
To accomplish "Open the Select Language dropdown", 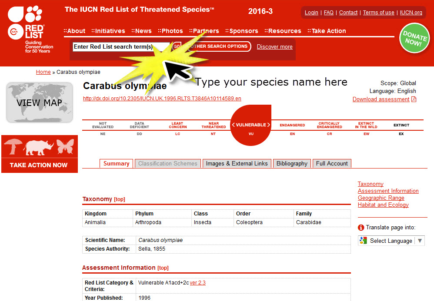I will (391, 241).
